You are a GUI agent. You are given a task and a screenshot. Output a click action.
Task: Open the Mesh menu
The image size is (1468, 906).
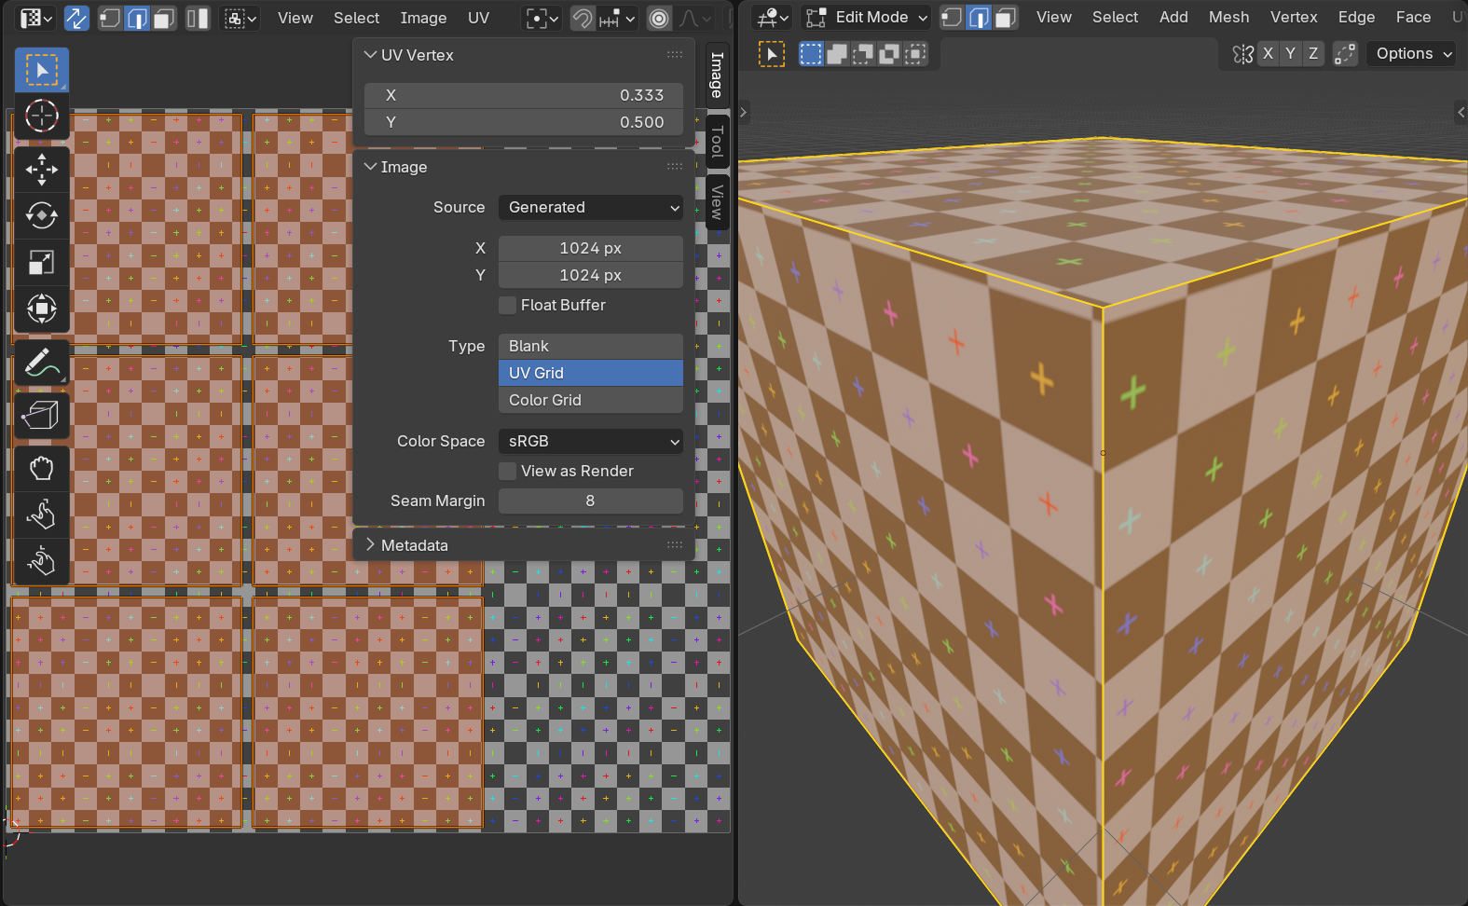tap(1228, 17)
